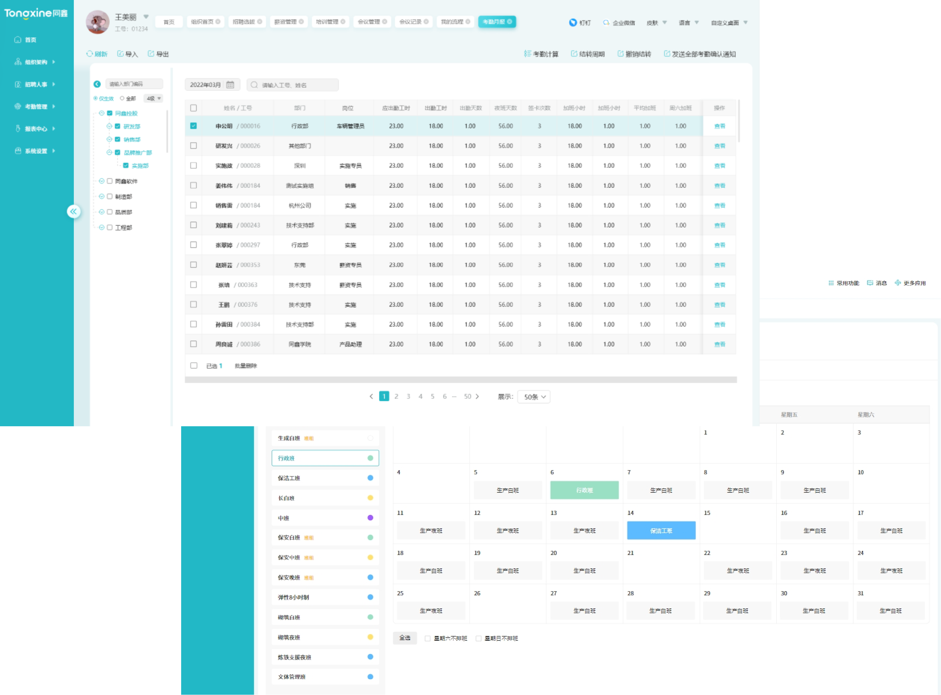Open the 50条 page size dropdown
The height and width of the screenshot is (695, 941).
[534, 397]
